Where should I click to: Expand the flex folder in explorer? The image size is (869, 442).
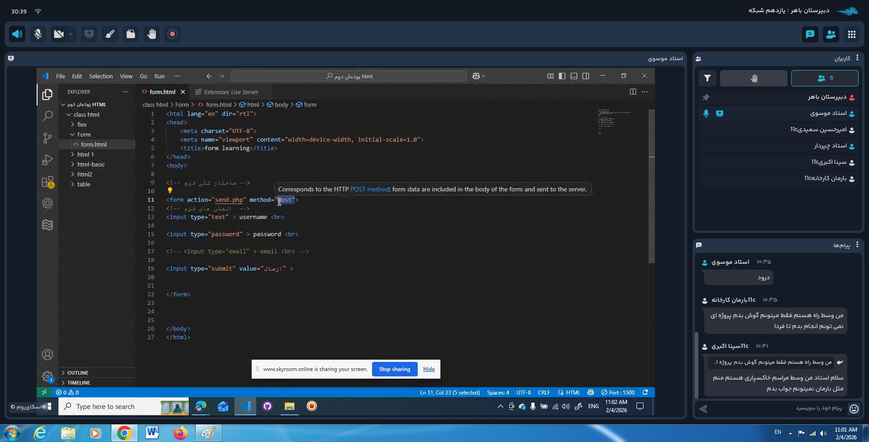(81, 124)
